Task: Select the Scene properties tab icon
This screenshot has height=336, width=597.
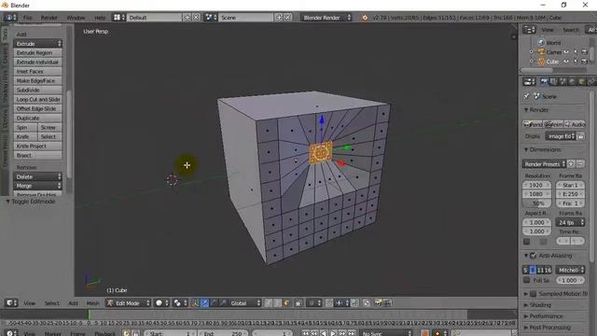Action: point(562,81)
